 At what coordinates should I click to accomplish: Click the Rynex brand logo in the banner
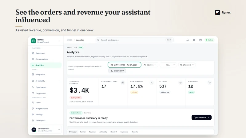coord(217,13)
